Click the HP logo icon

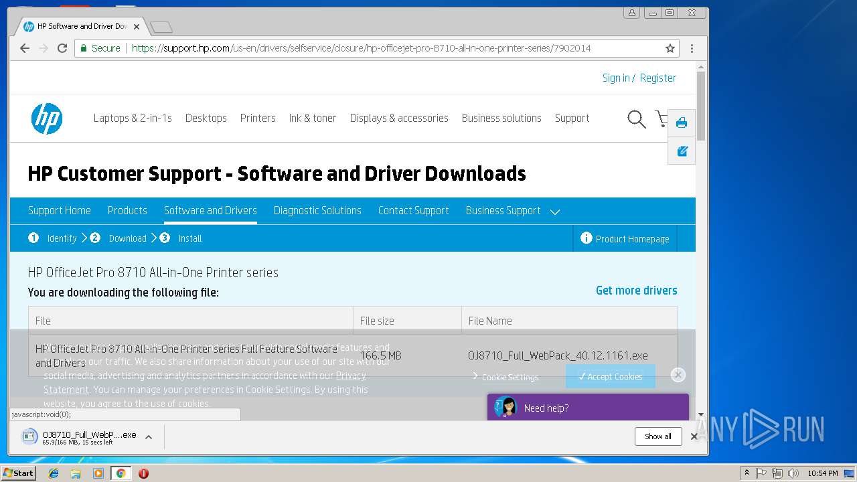(47, 118)
